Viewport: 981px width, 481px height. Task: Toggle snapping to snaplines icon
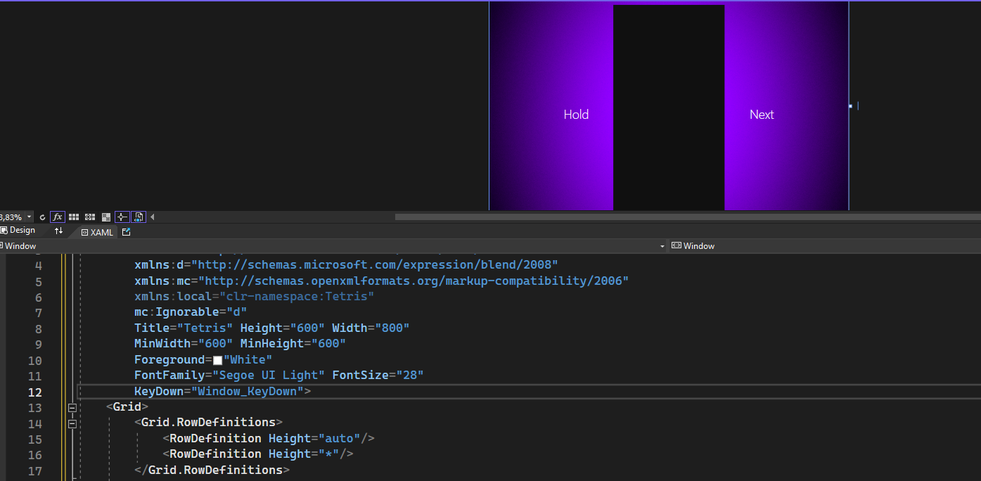122,217
